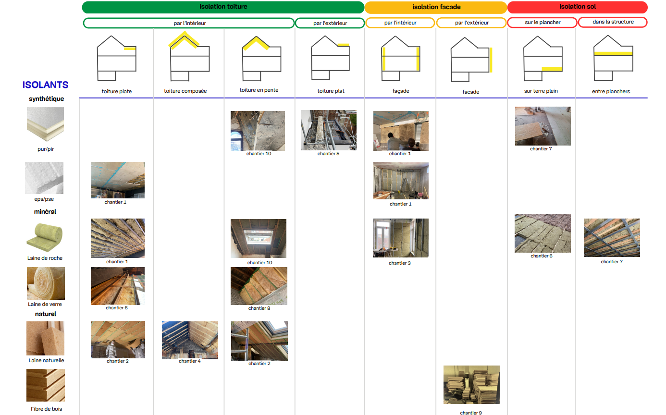Image resolution: width=666 pixels, height=415 pixels.
Task: Open the chantier 9 photo
Action: (471, 385)
